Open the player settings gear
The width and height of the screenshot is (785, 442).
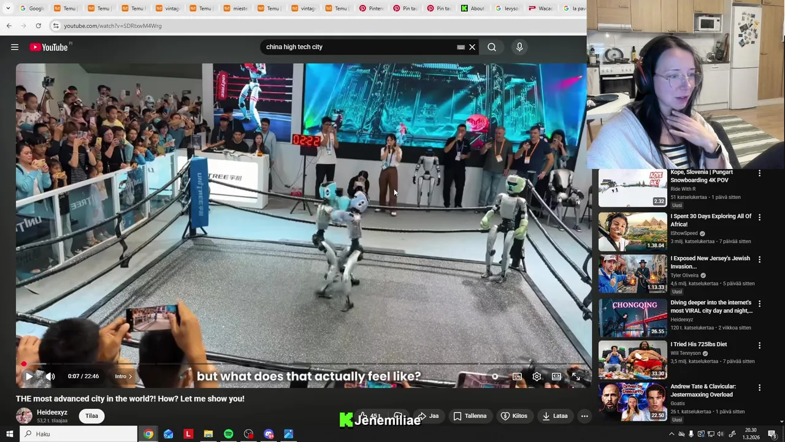click(x=537, y=376)
